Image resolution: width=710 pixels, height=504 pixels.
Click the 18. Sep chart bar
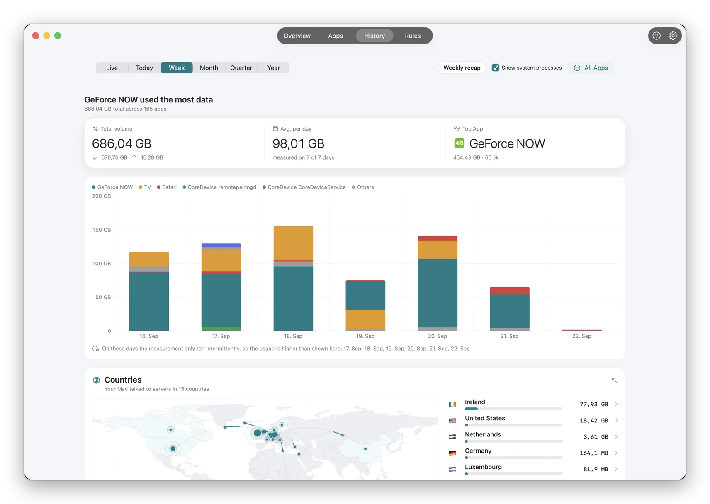(293, 278)
